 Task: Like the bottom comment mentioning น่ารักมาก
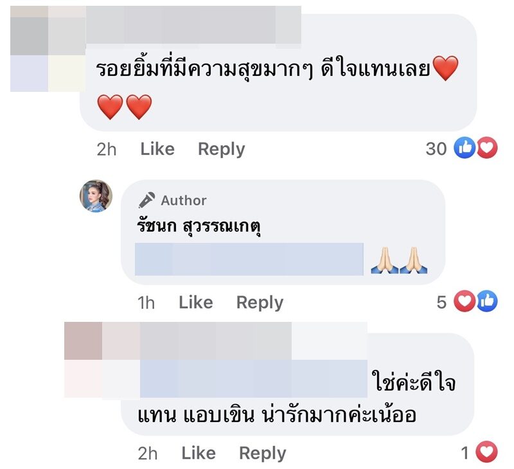coord(199,454)
